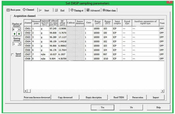
Task: Click the OFF cell in Ch08 row
Action: tap(162, 59)
